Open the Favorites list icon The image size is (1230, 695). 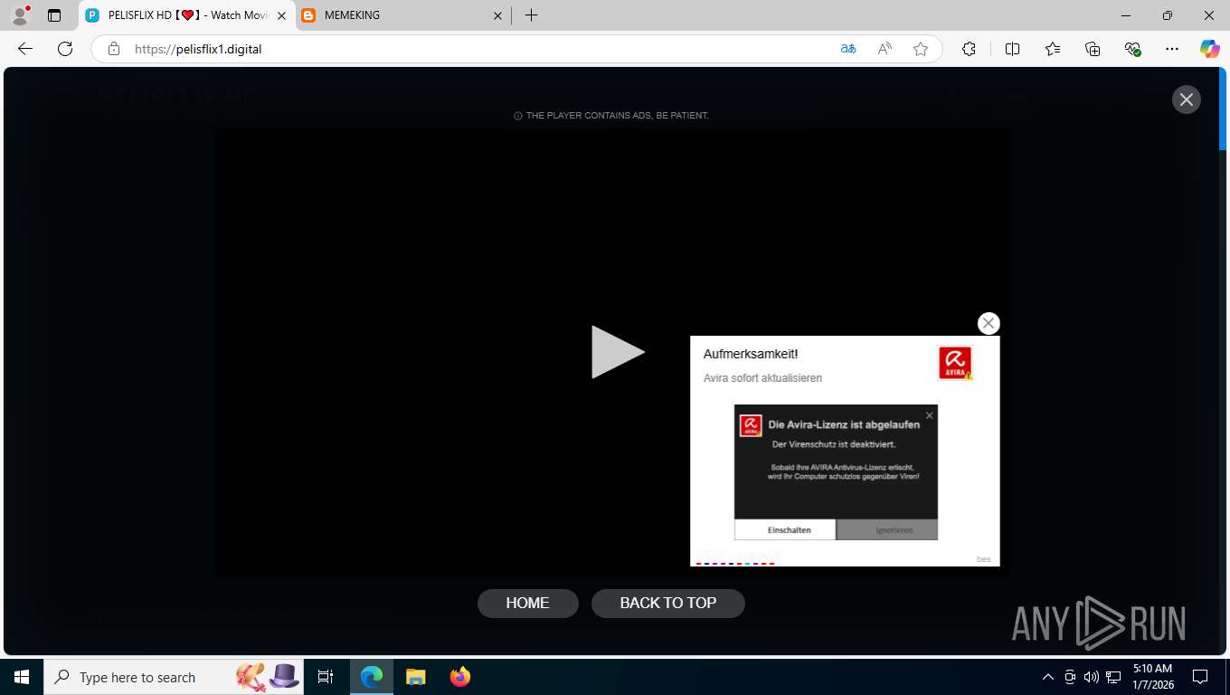coord(1053,49)
